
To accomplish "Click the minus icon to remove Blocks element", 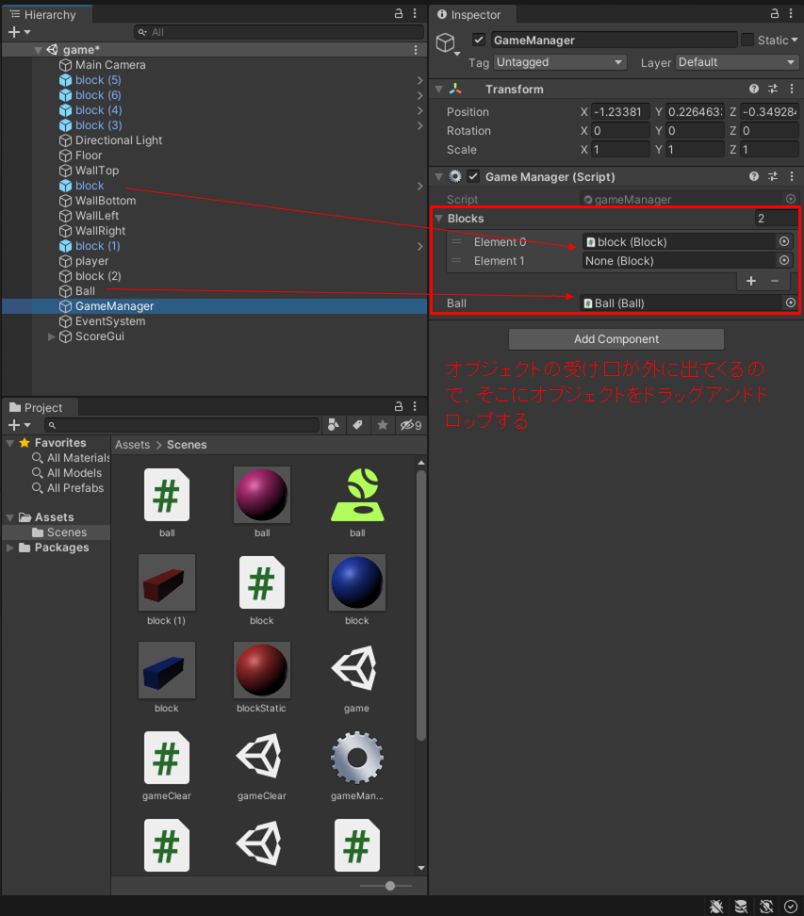I will tap(775, 281).
